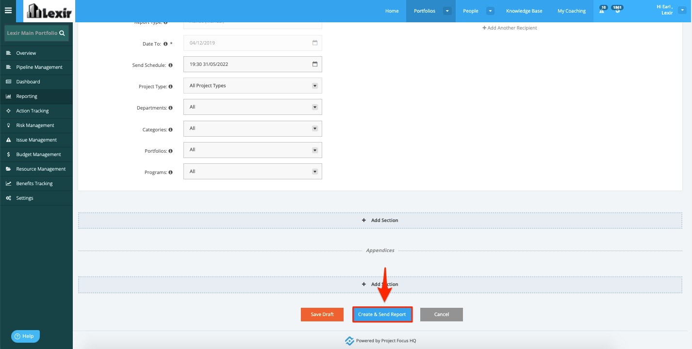Open My Coaching in the top navigation

point(572,11)
